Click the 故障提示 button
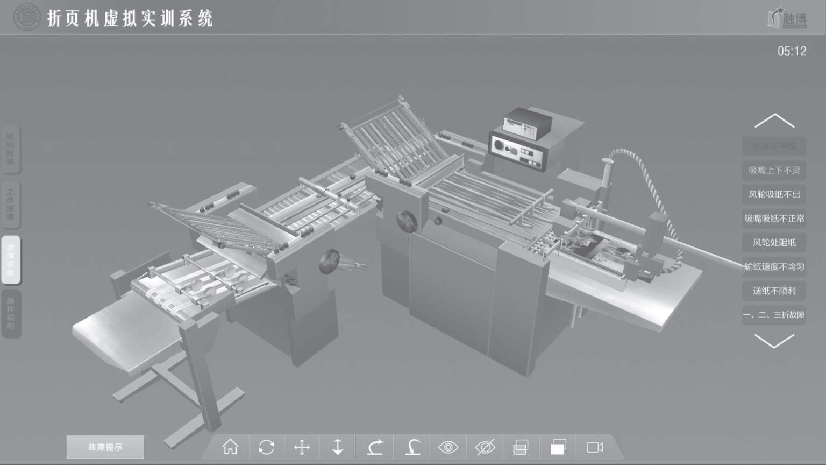Screen dimensions: 826x465 click(105, 447)
